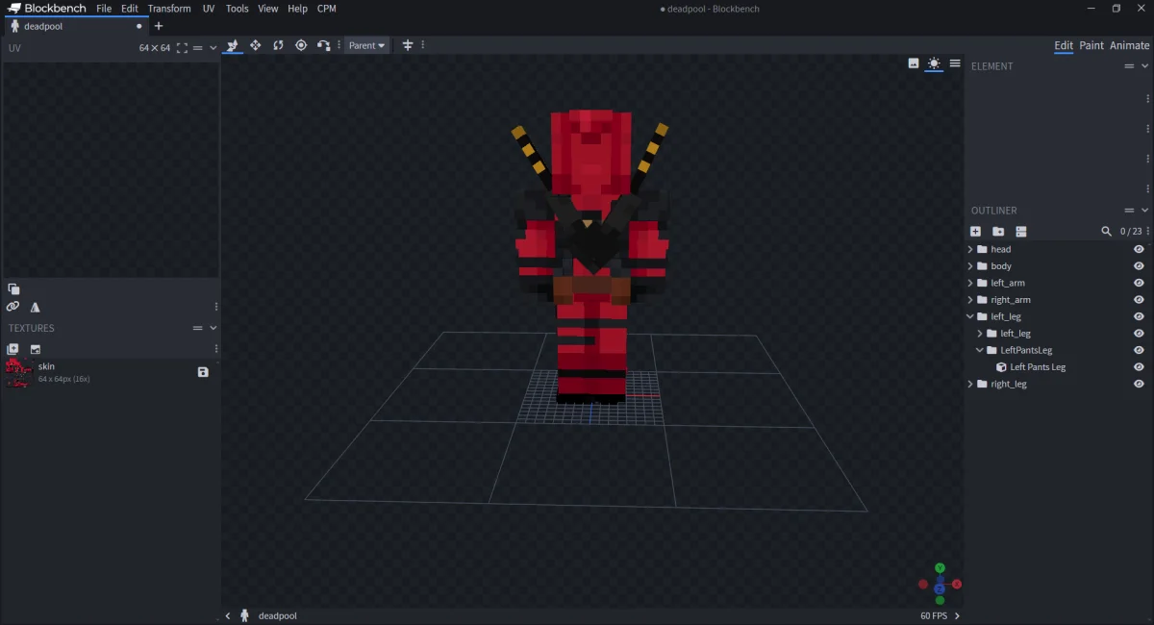
Task: Select the Rotate tool
Action: pos(278,45)
